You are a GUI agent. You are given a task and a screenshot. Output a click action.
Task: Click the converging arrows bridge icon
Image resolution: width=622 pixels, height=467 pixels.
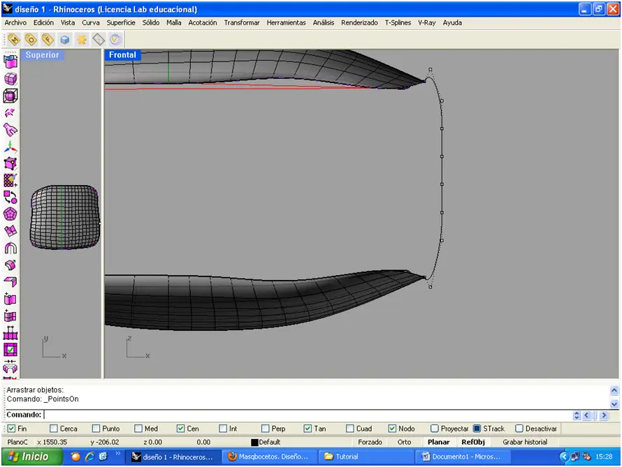(10, 366)
